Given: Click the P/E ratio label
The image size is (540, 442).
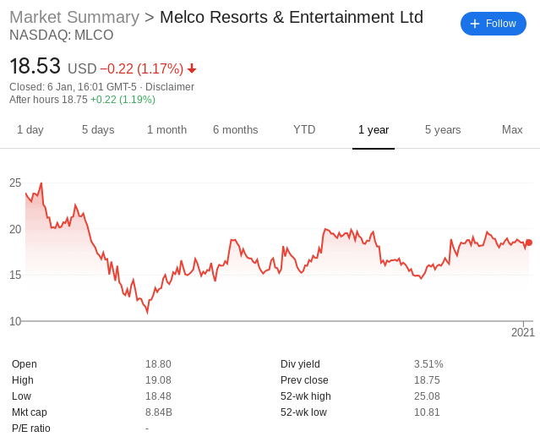Looking at the screenshot, I should tap(31, 428).
